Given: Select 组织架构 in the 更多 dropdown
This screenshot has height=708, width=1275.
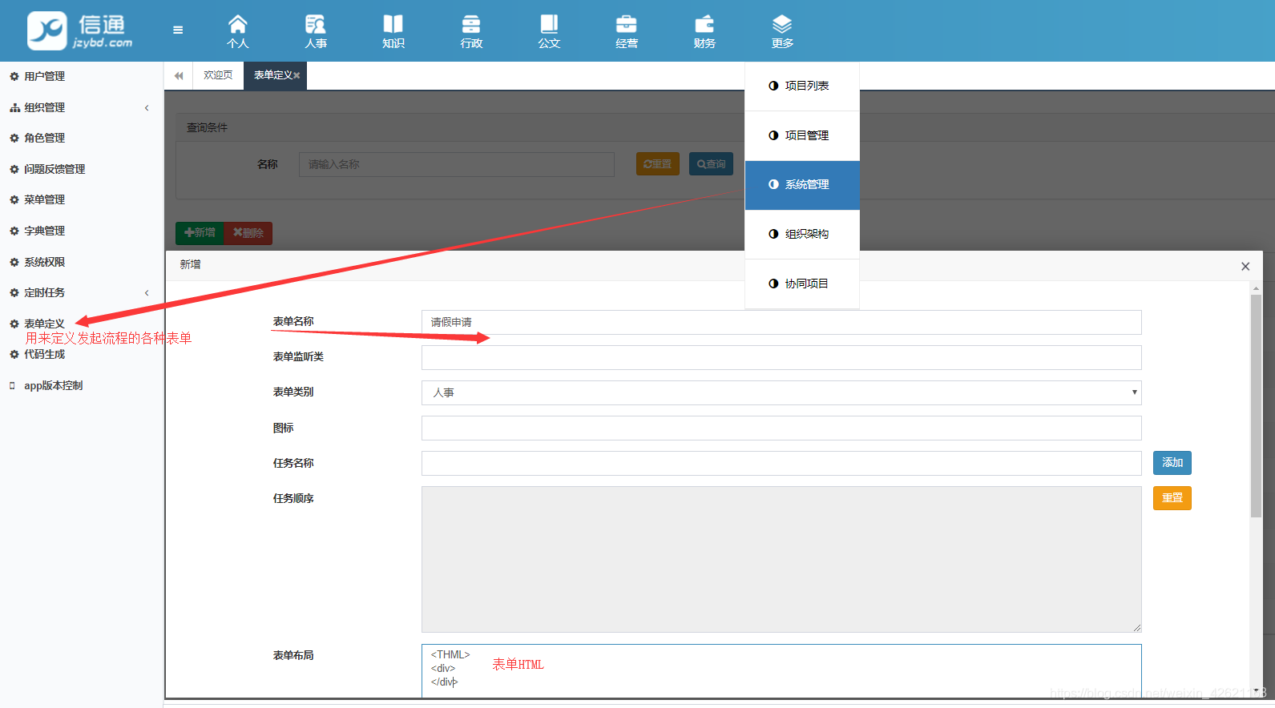Looking at the screenshot, I should pyautogui.click(x=802, y=235).
